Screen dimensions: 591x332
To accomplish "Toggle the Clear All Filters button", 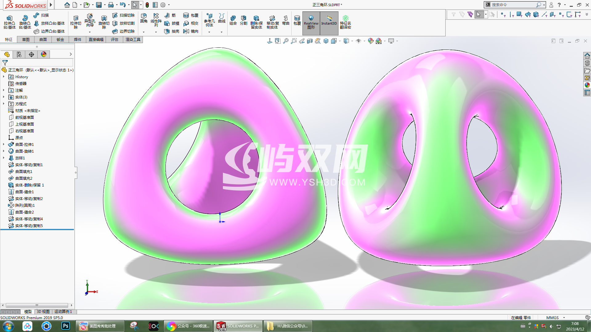I will (x=462, y=14).
